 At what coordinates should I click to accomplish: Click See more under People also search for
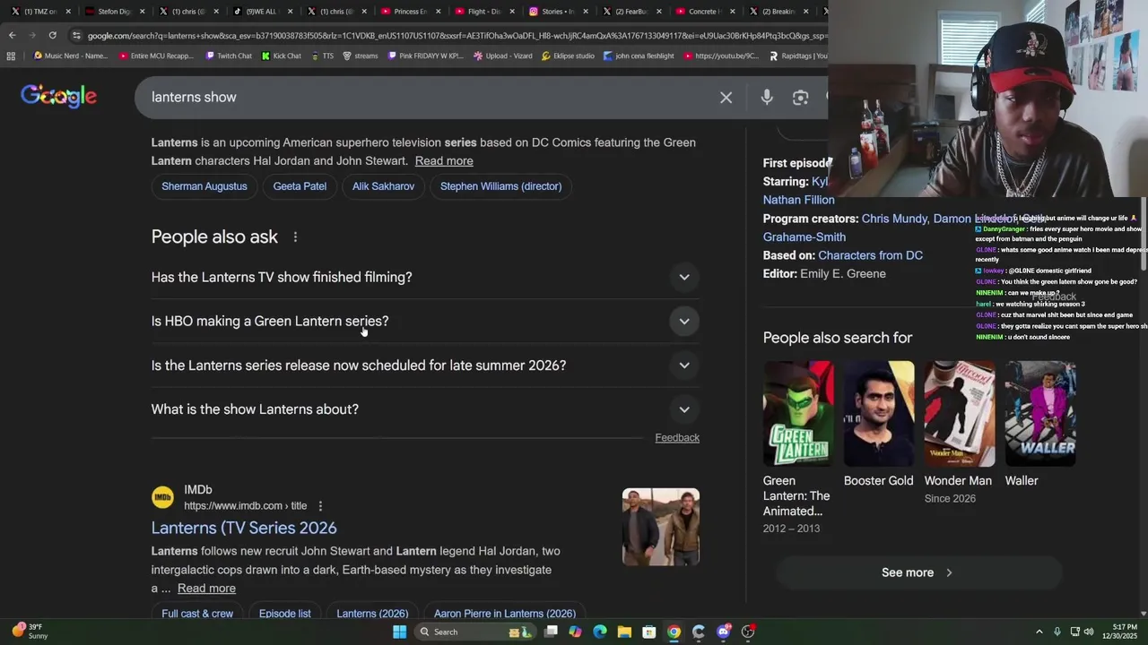918,572
